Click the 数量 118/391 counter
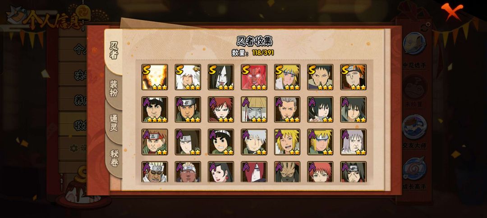The width and height of the screenshot is (487, 218). pos(253,53)
